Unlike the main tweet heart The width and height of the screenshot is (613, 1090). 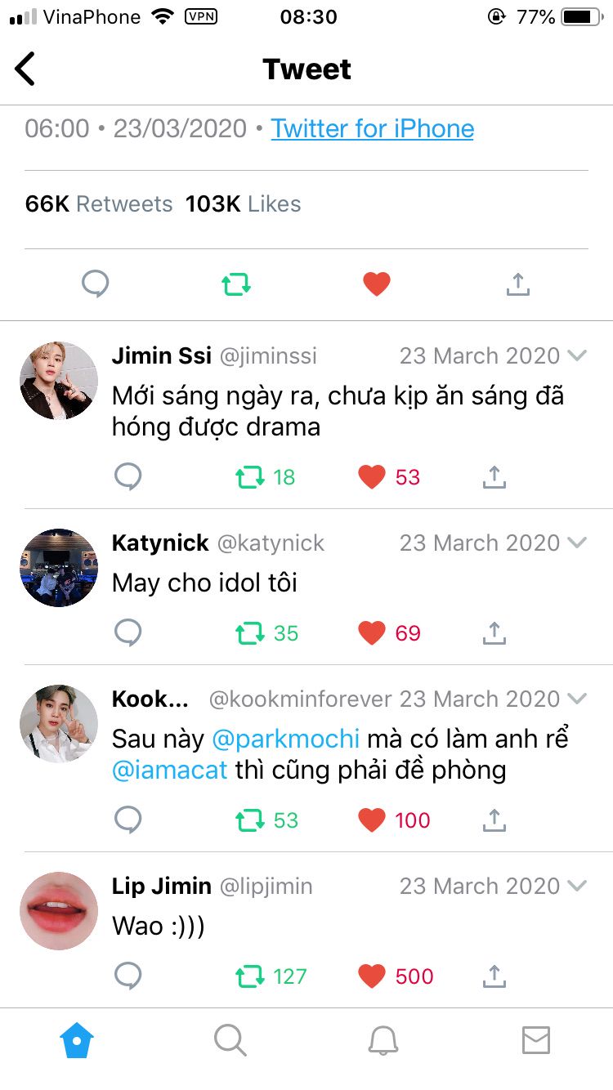click(377, 284)
